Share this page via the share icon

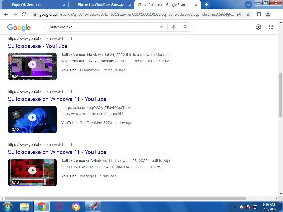[239, 14]
